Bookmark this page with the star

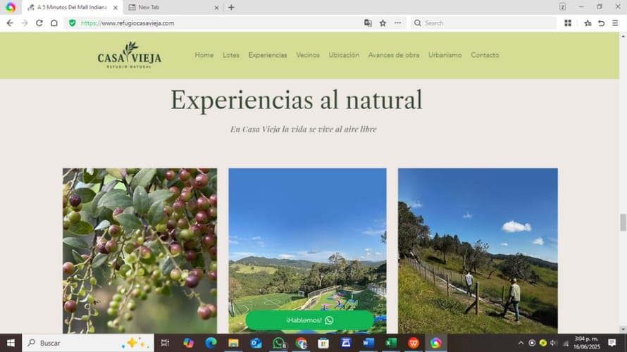pos(383,23)
